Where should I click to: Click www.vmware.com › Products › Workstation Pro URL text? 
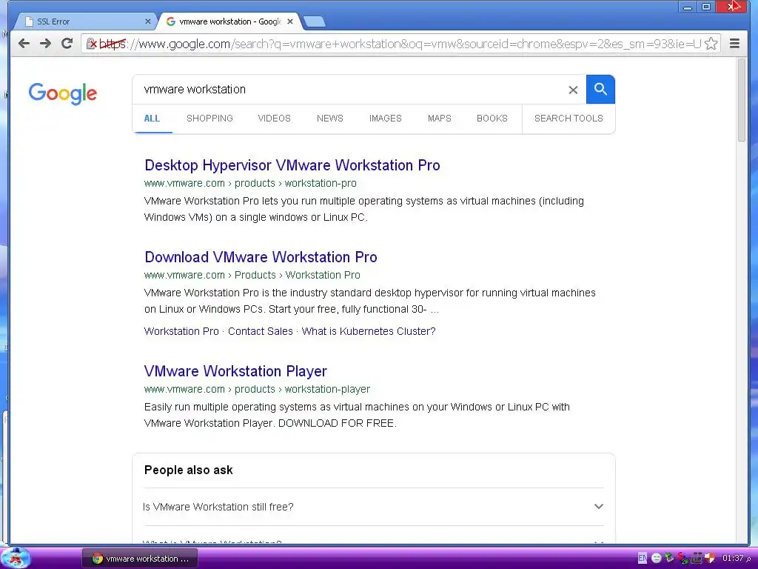252,275
